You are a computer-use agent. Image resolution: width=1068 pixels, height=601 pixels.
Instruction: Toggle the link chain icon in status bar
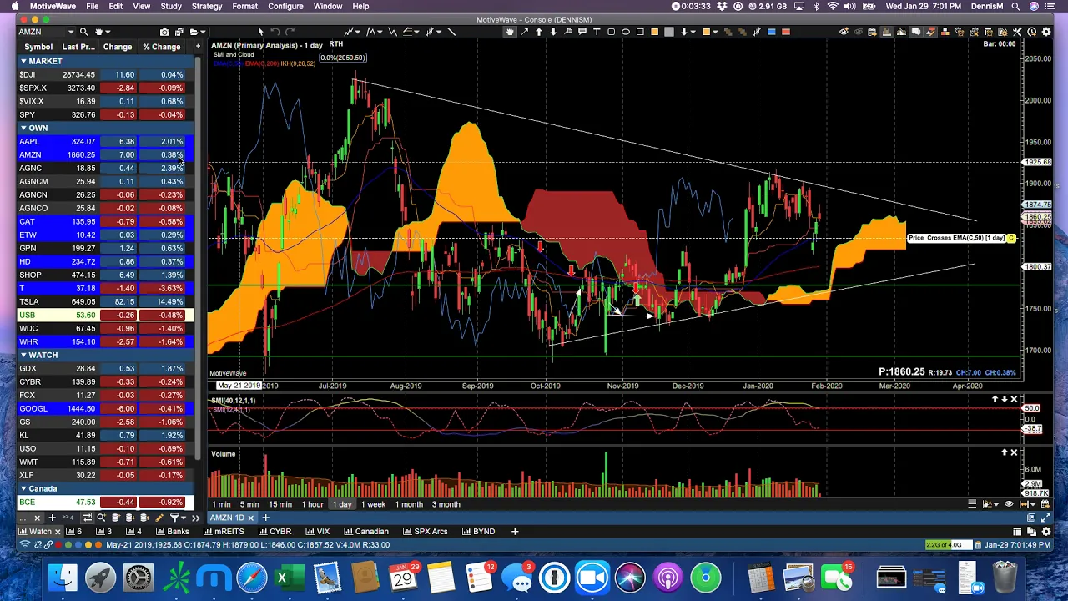(x=48, y=545)
